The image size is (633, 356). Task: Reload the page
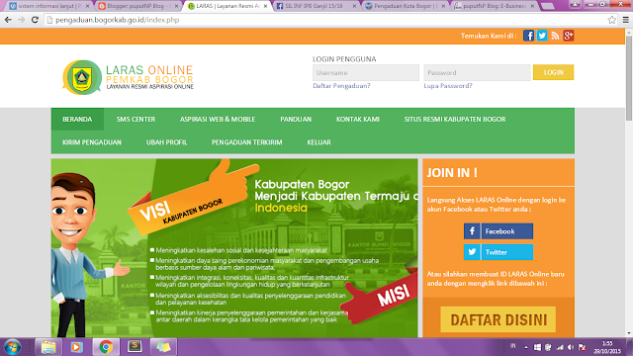(x=36, y=20)
